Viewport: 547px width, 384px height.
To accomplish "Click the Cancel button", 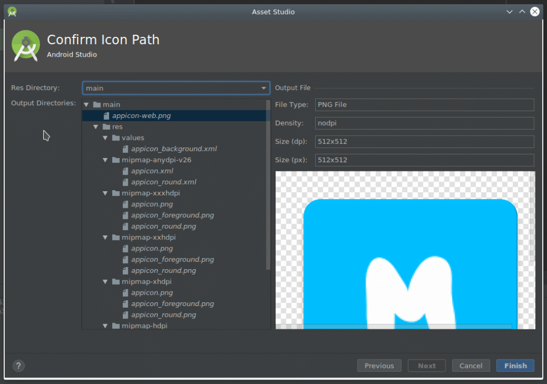I will coord(471,366).
